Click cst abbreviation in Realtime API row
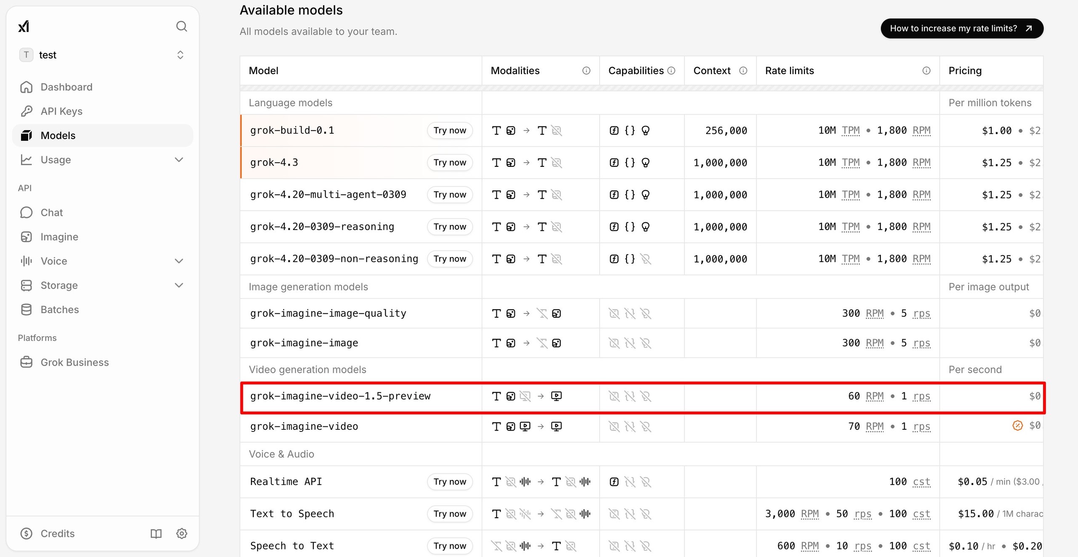Screen dimensions: 1078x557 pos(921,482)
